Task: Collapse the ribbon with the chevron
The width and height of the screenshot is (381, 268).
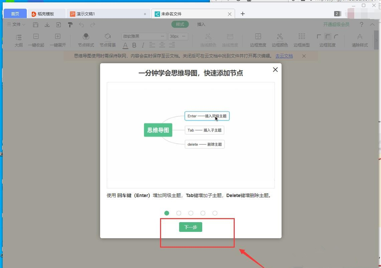Action: coord(372,24)
